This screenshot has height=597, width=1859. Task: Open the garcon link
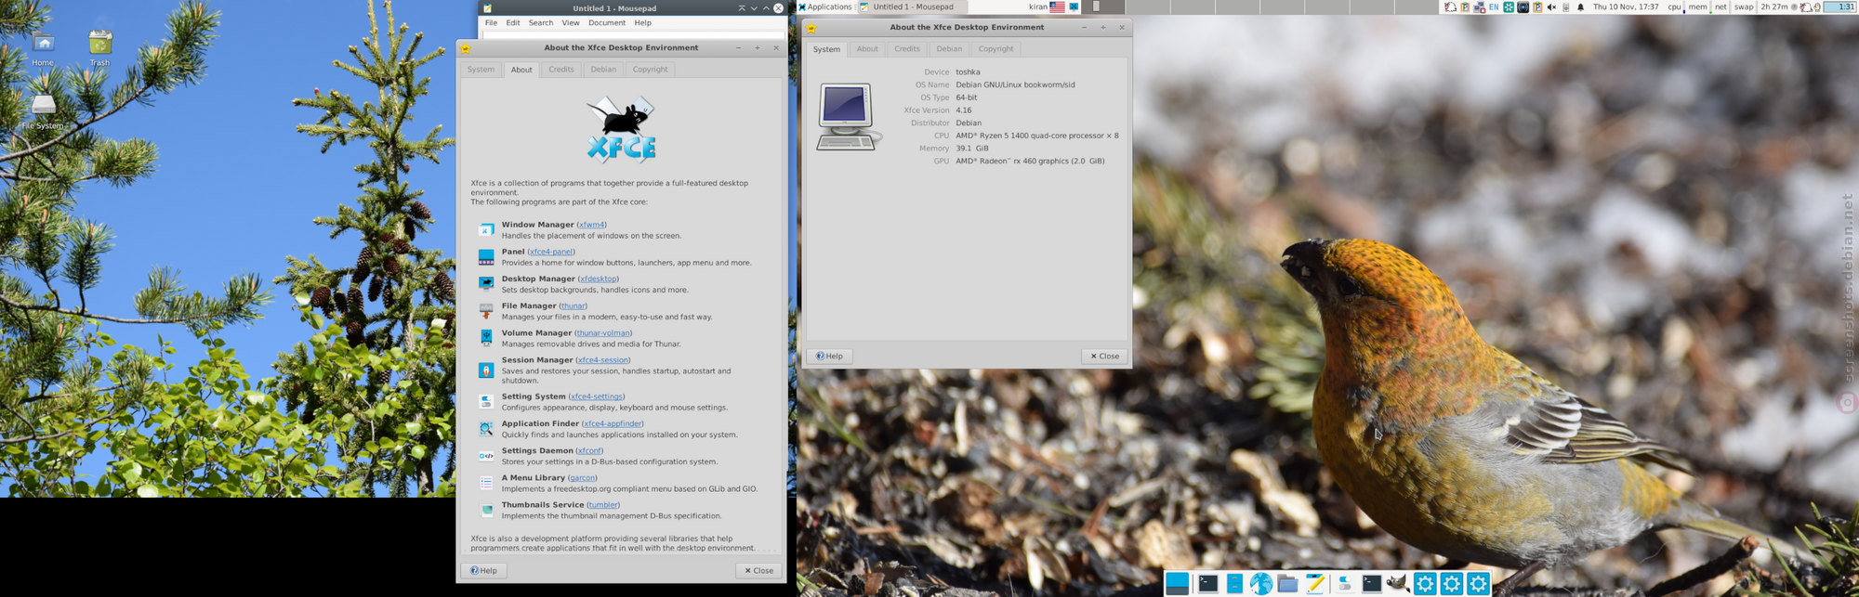point(582,477)
